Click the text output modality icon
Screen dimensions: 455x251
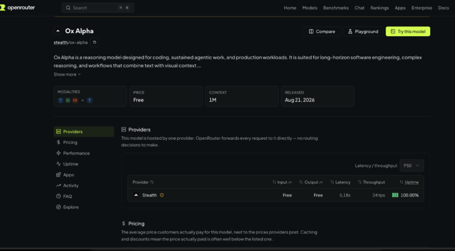pos(89,100)
